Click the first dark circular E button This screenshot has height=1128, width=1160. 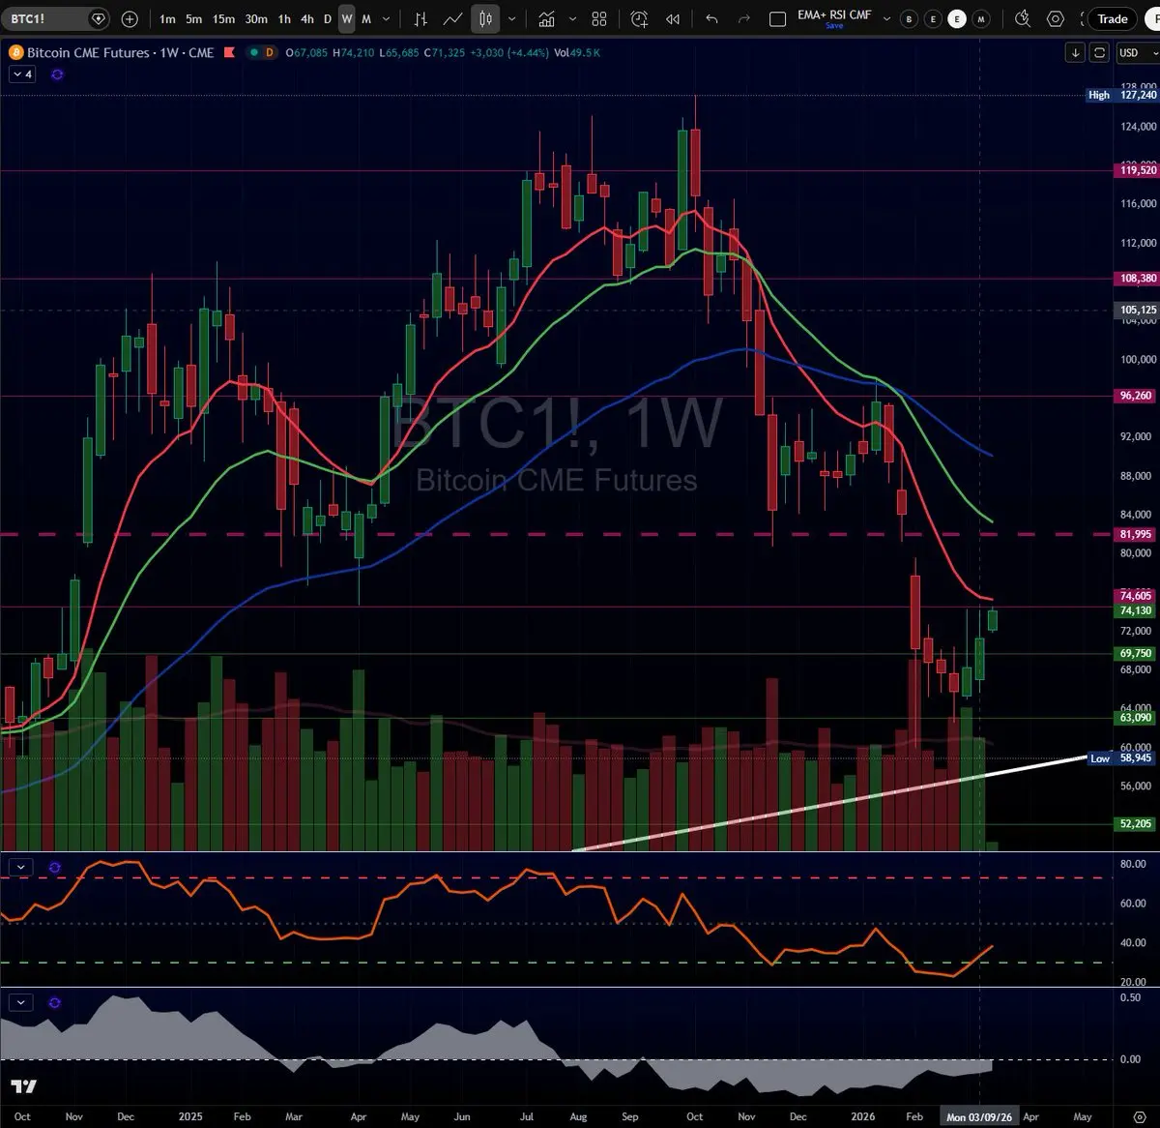(x=933, y=19)
